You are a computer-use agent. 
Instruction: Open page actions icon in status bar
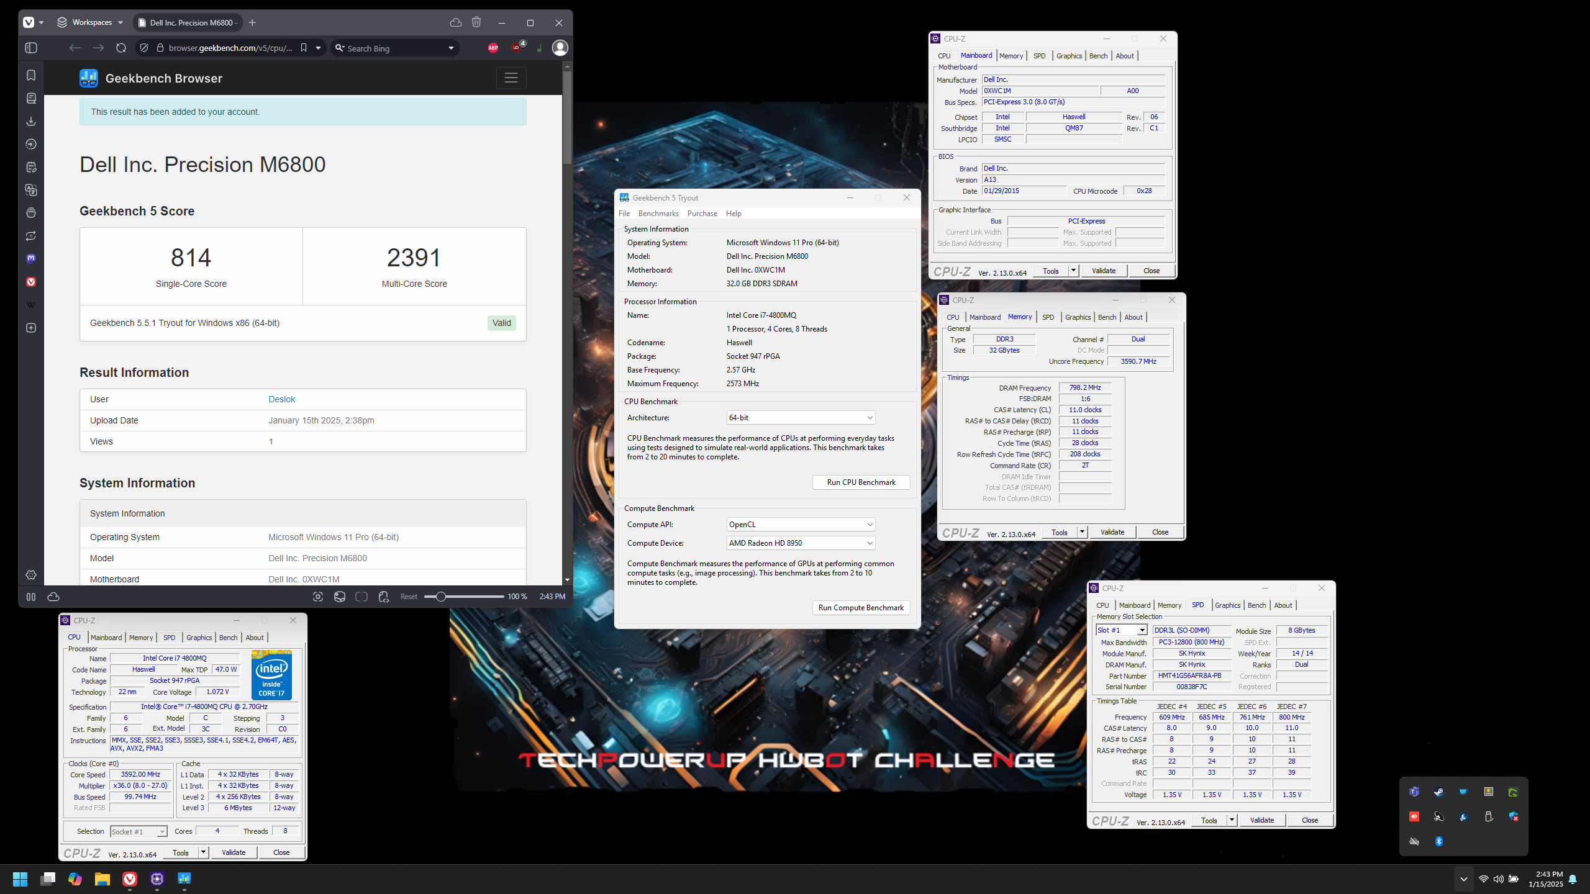[x=384, y=597]
